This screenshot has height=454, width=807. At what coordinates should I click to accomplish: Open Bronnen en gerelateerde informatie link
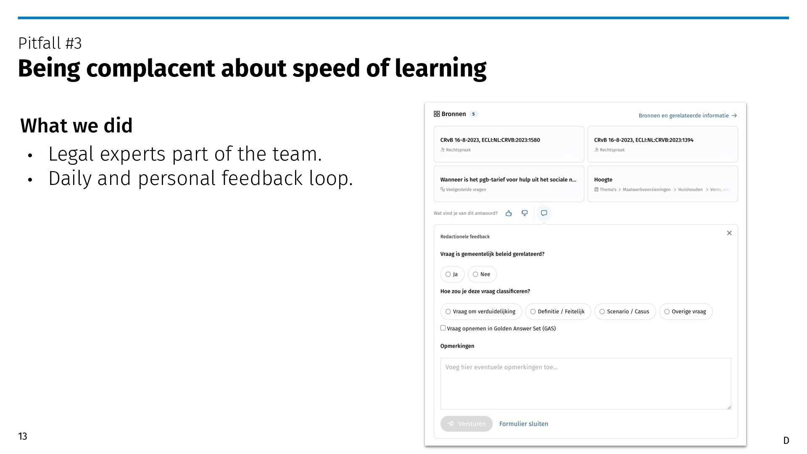coord(683,116)
